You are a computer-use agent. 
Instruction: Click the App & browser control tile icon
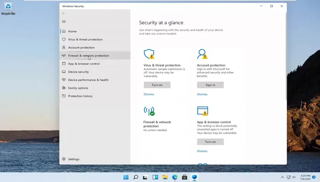[x=202, y=111]
